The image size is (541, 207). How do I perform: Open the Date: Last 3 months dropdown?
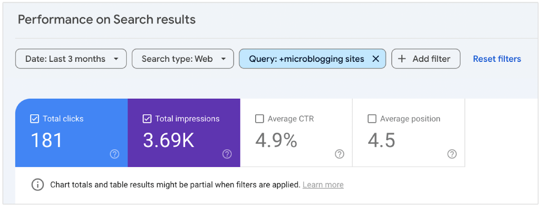71,59
